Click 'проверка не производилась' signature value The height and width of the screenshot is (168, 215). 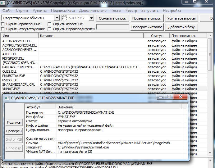(80, 130)
